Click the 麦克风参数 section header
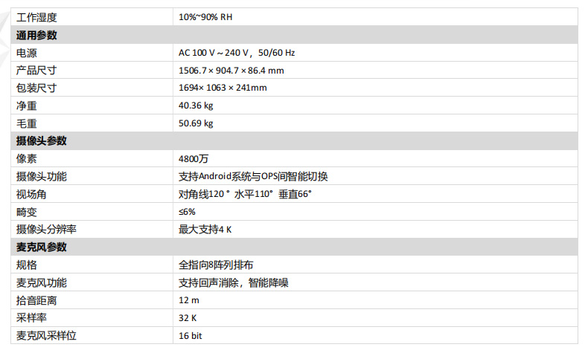Image resolution: width=588 pixels, height=353 pixels. click(x=42, y=247)
